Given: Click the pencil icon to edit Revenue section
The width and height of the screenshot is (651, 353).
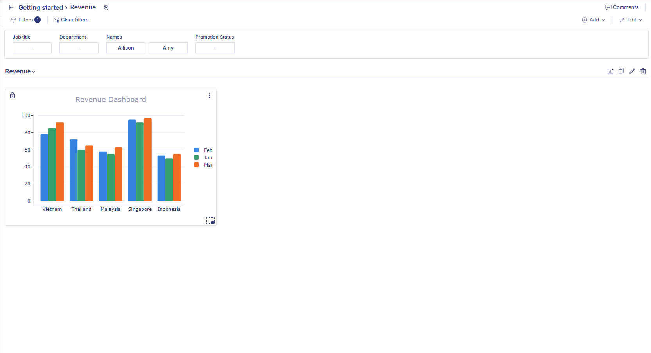Looking at the screenshot, I should click(632, 71).
